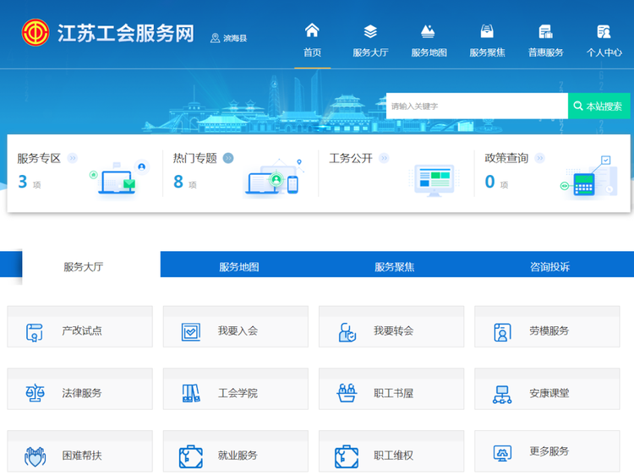The height and width of the screenshot is (475, 634).
Task: Click the magnifier icon in 本站搜索
Action: [578, 106]
